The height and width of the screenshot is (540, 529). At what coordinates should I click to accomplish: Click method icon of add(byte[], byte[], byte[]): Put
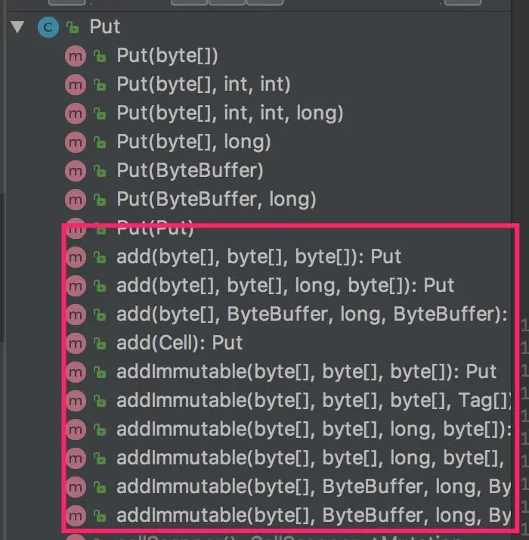point(76,257)
